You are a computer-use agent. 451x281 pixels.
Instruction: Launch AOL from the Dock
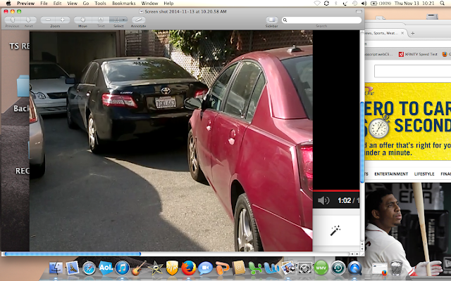[106, 268]
